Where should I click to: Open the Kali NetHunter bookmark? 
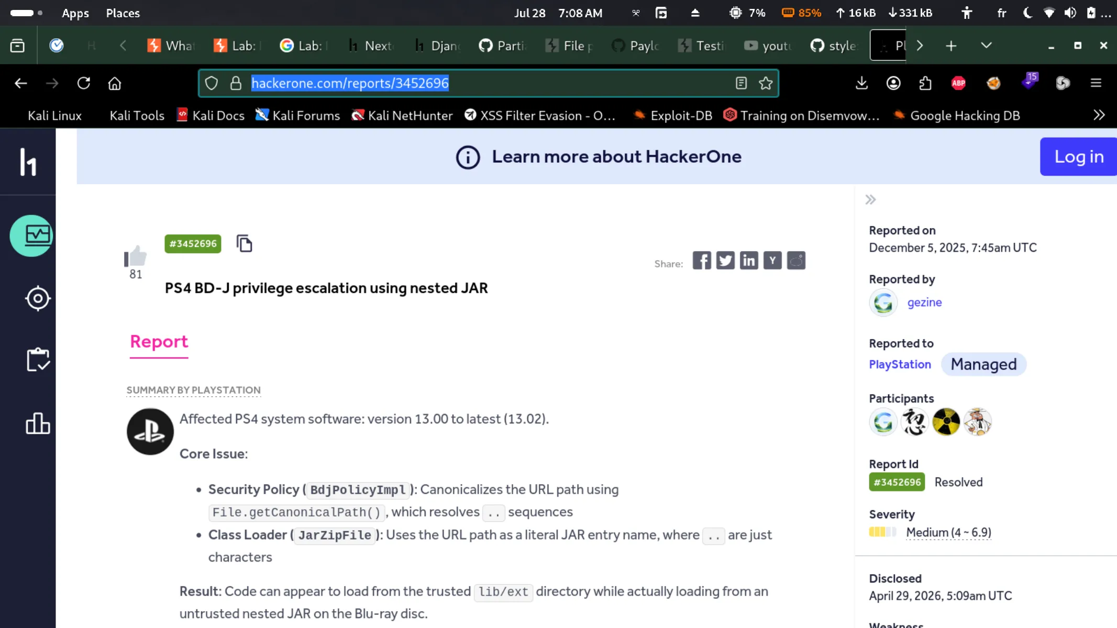tap(402, 115)
